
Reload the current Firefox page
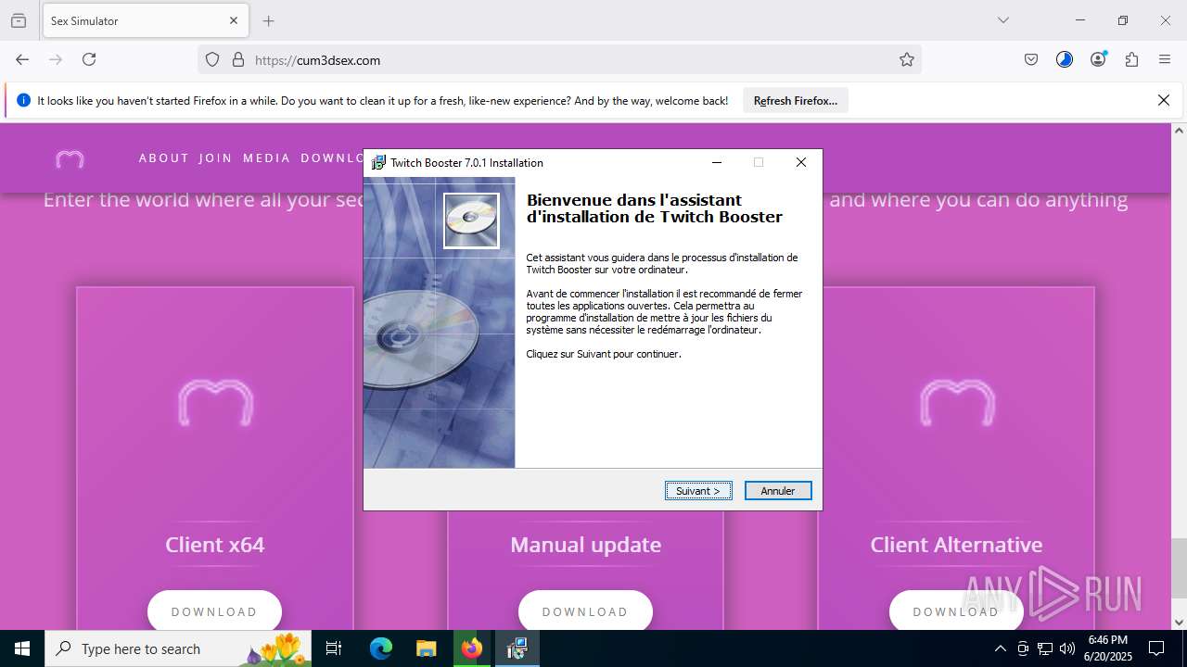(x=89, y=59)
